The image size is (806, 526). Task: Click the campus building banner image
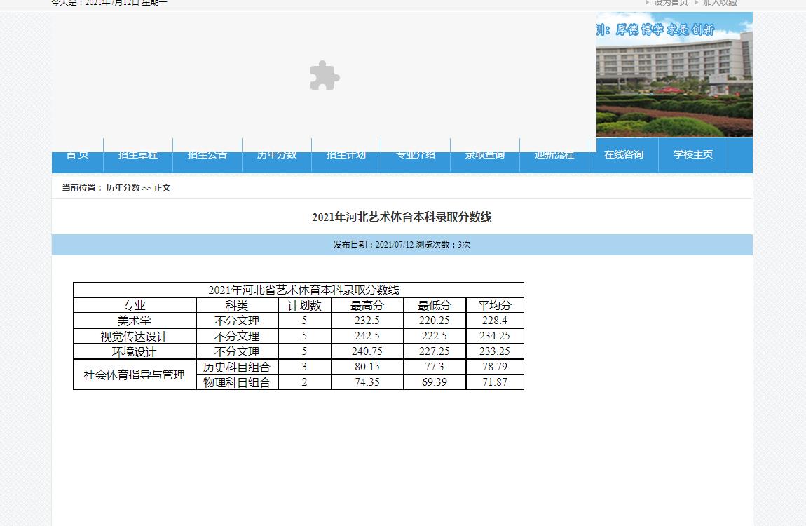(x=674, y=74)
